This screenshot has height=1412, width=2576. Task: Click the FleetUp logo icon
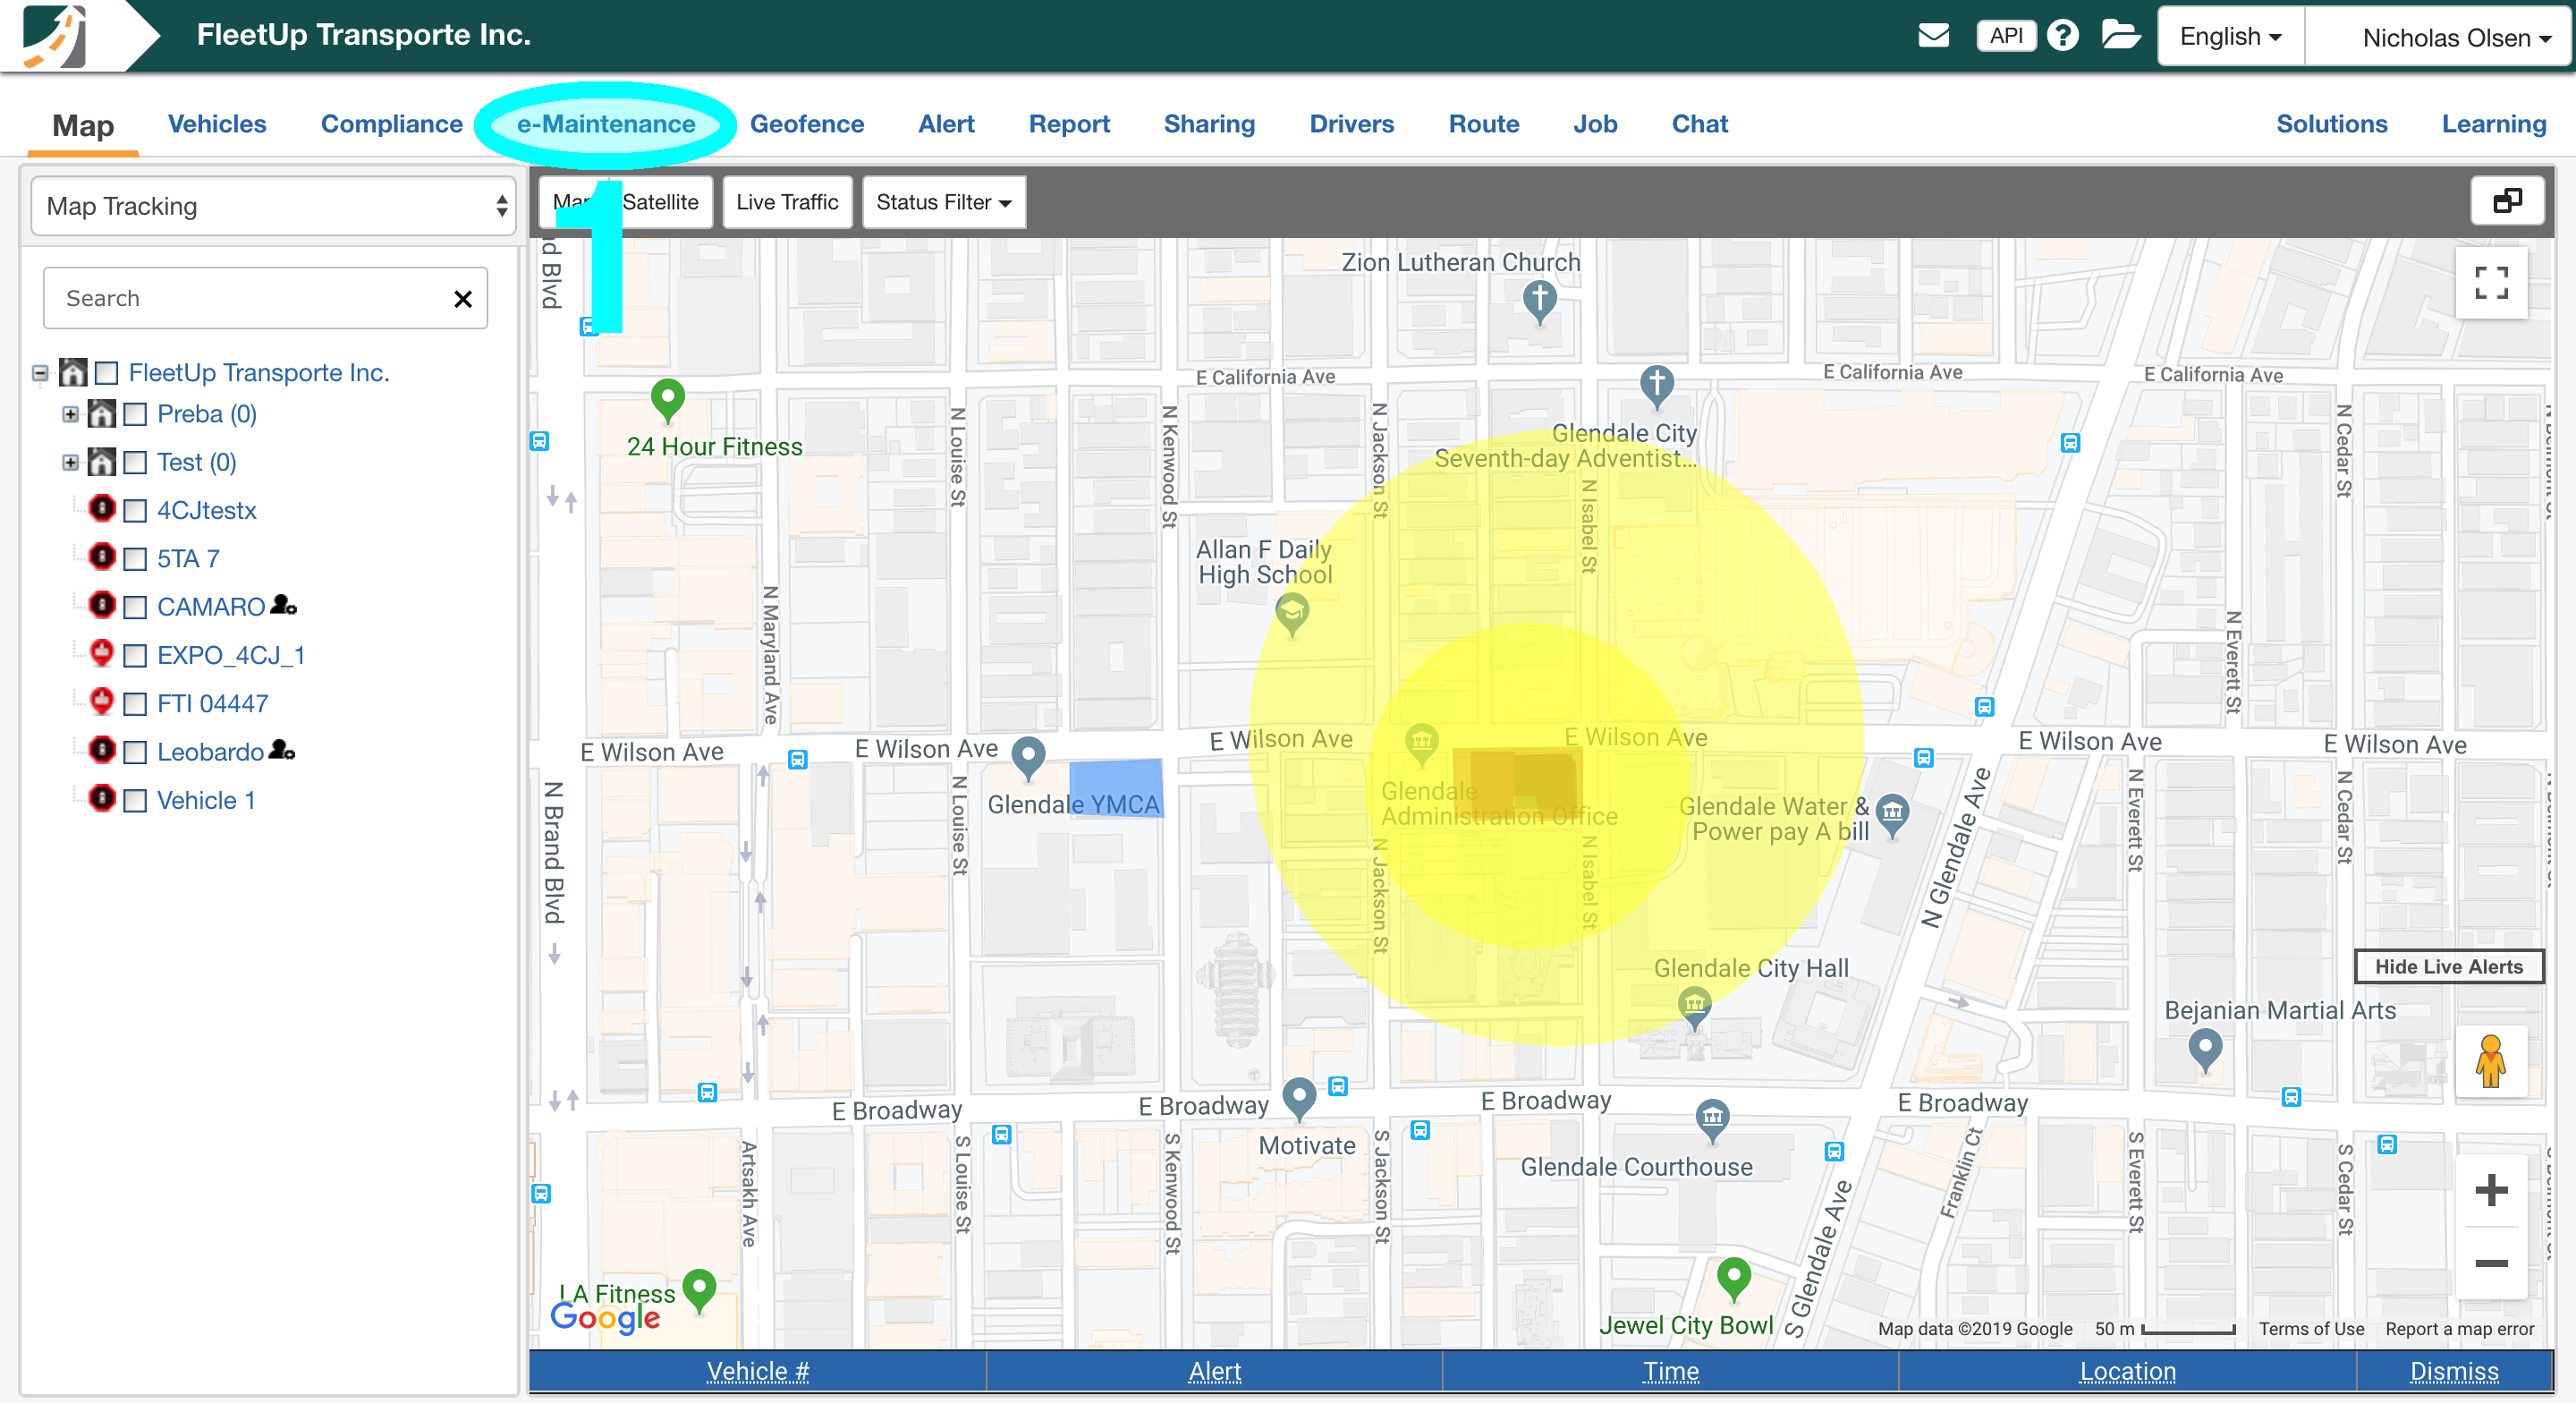coord(55,36)
